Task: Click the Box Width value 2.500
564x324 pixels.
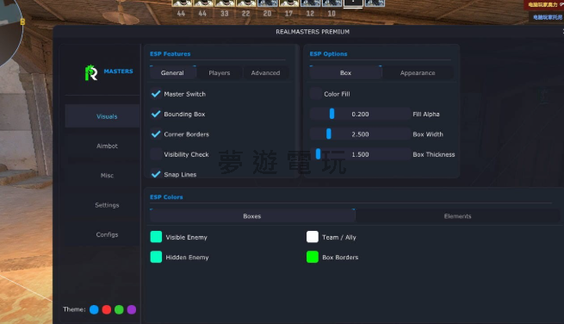Action: (360, 134)
